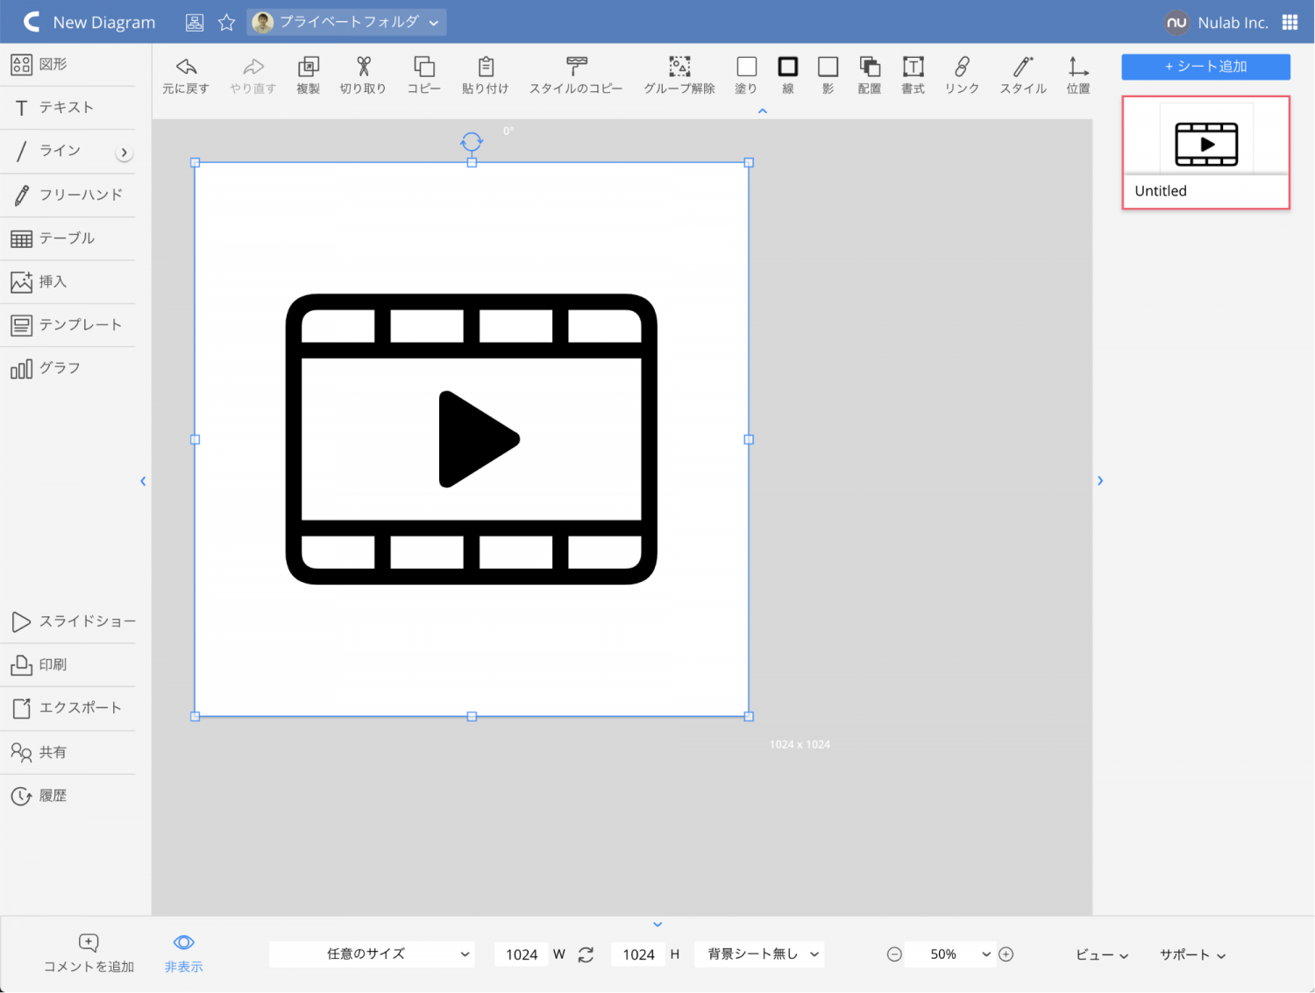Image resolution: width=1315 pixels, height=993 pixels.
Task: Click the シート追加 button
Action: [1205, 67]
